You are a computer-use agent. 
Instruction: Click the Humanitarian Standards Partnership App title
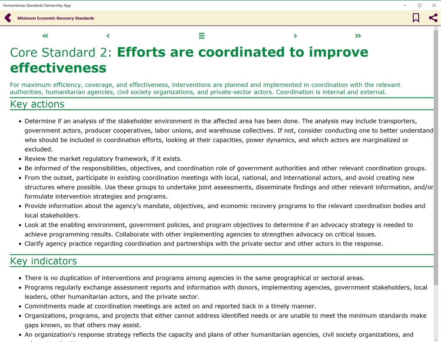37,5
